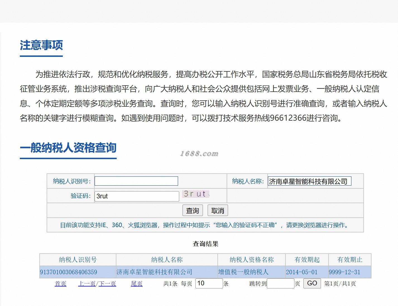Click the 共1条 record count text
Image resolution: width=398 pixels, height=306 pixels.
(x=170, y=284)
